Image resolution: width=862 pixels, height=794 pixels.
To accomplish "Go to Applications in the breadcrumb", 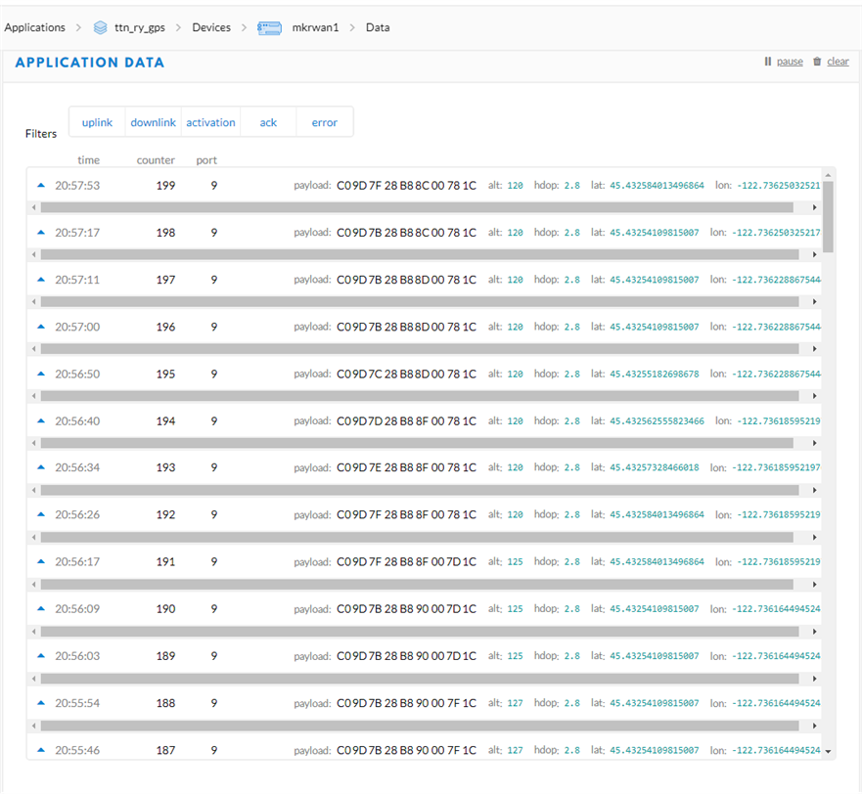I will point(35,27).
